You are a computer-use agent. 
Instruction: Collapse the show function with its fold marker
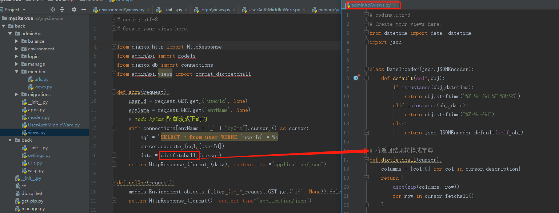point(114,92)
